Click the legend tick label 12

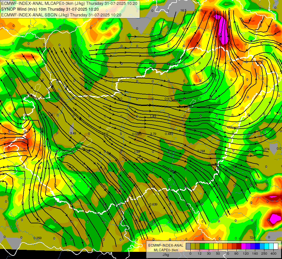[200, 254]
